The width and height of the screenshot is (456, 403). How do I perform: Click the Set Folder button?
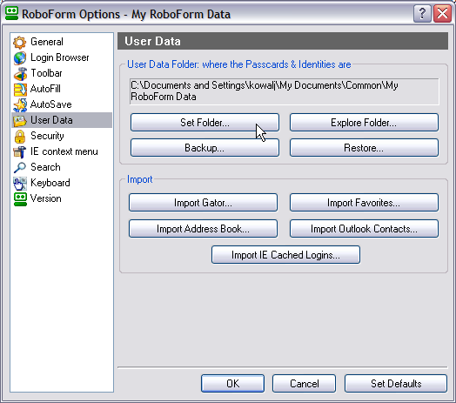(205, 123)
